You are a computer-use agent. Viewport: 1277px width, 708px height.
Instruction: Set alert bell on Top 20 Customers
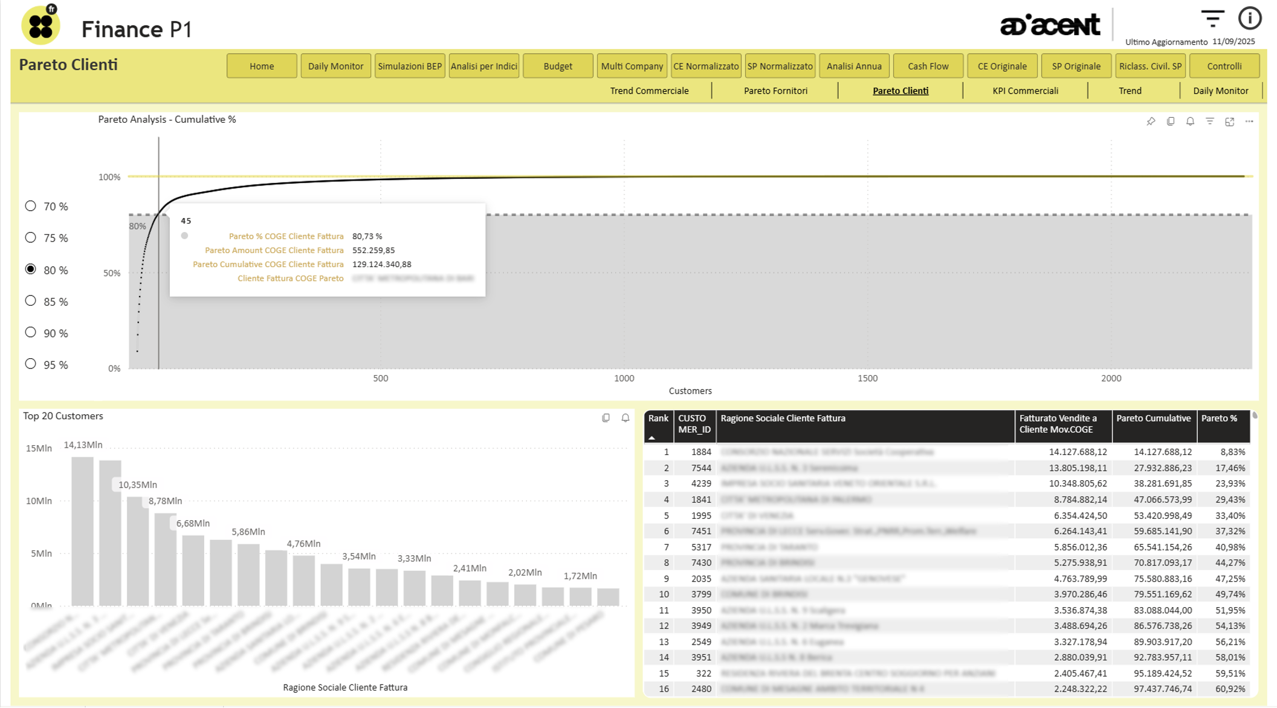pyautogui.click(x=626, y=417)
